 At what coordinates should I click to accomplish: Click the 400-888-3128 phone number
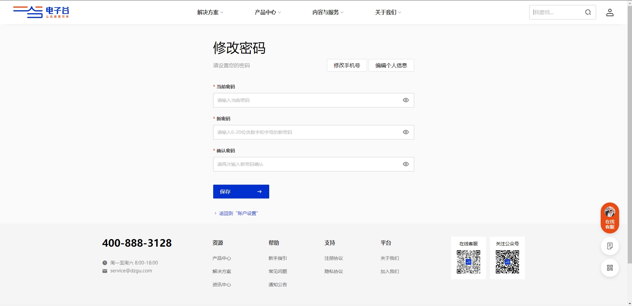pyautogui.click(x=137, y=243)
